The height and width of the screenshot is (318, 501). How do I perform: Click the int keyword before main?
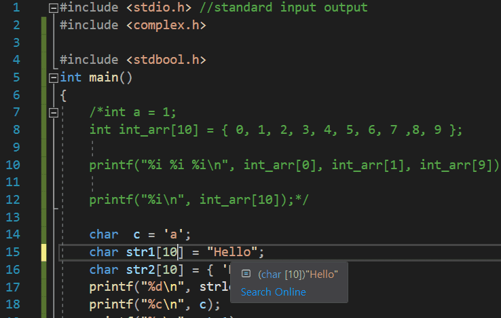(x=71, y=77)
